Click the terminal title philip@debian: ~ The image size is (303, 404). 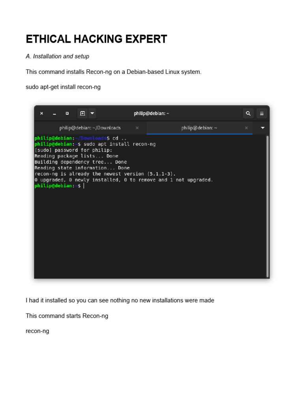pyautogui.click(x=151, y=113)
